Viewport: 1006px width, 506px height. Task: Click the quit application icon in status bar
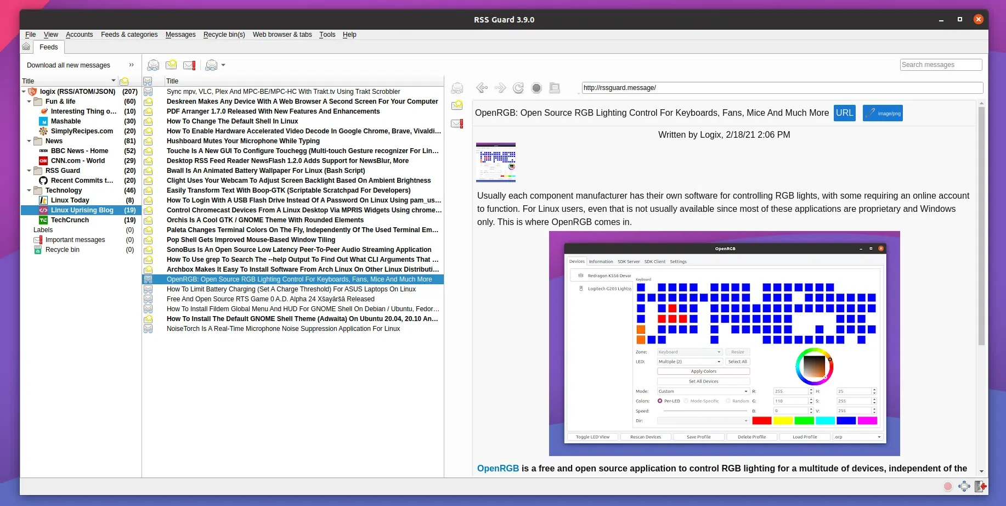(x=981, y=486)
